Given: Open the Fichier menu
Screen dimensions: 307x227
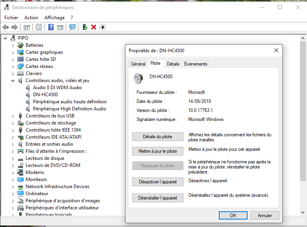Looking at the screenshot, I should pyautogui.click(x=11, y=18).
